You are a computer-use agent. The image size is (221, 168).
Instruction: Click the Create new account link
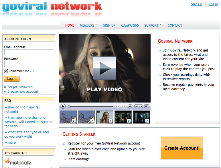23,92
